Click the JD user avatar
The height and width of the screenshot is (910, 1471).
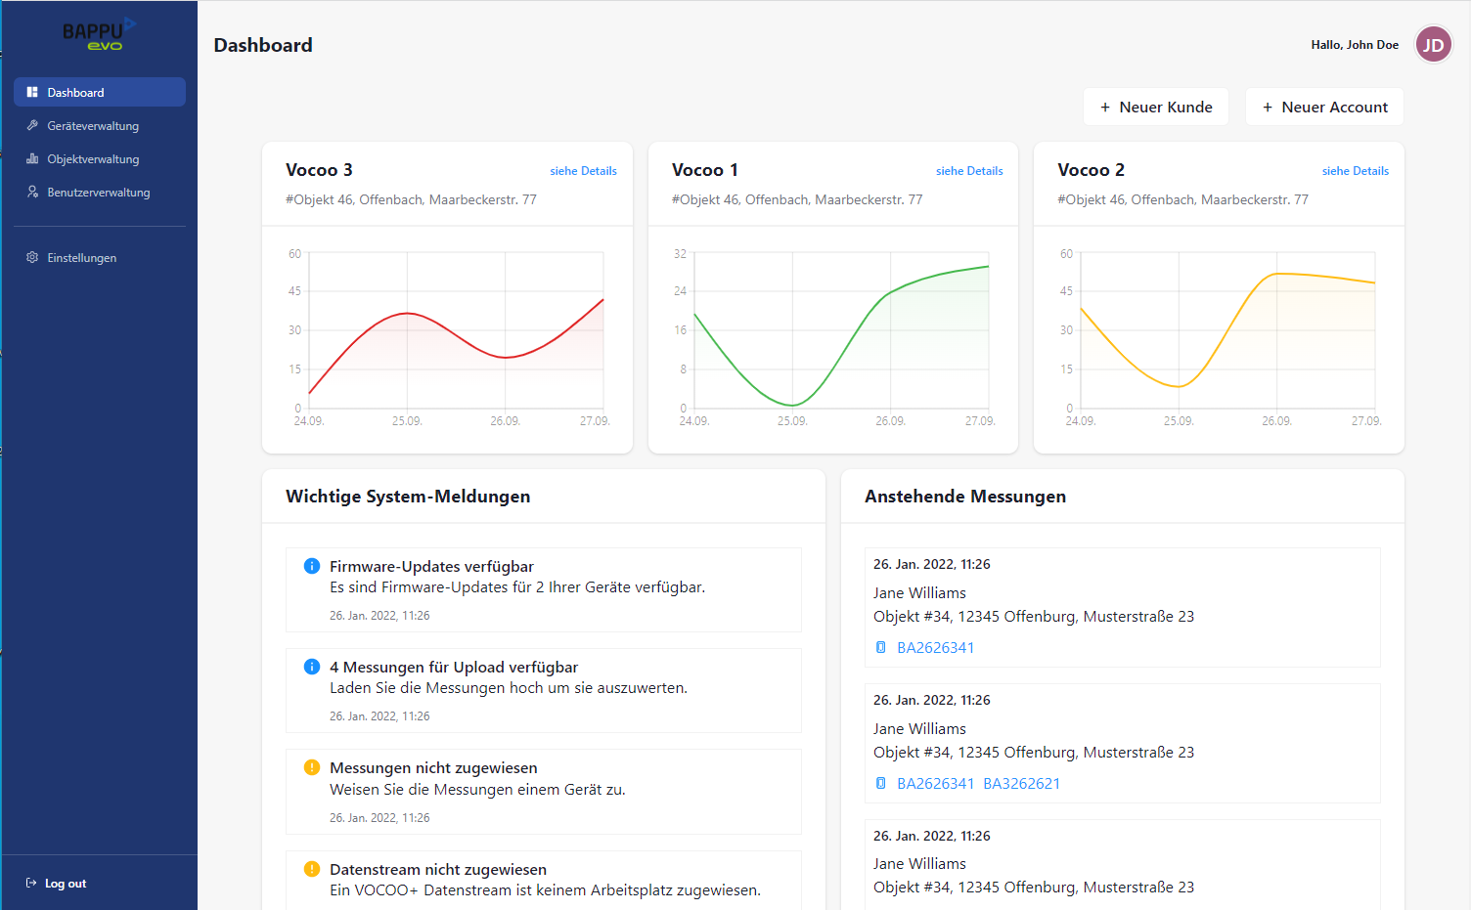[1433, 45]
